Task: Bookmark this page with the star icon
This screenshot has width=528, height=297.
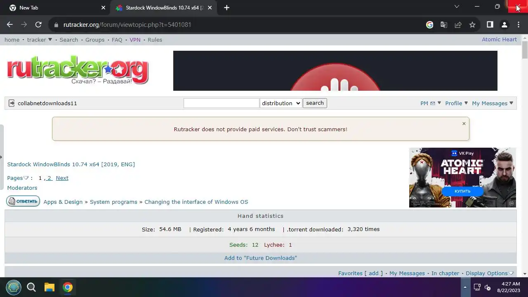Action: tap(472, 25)
